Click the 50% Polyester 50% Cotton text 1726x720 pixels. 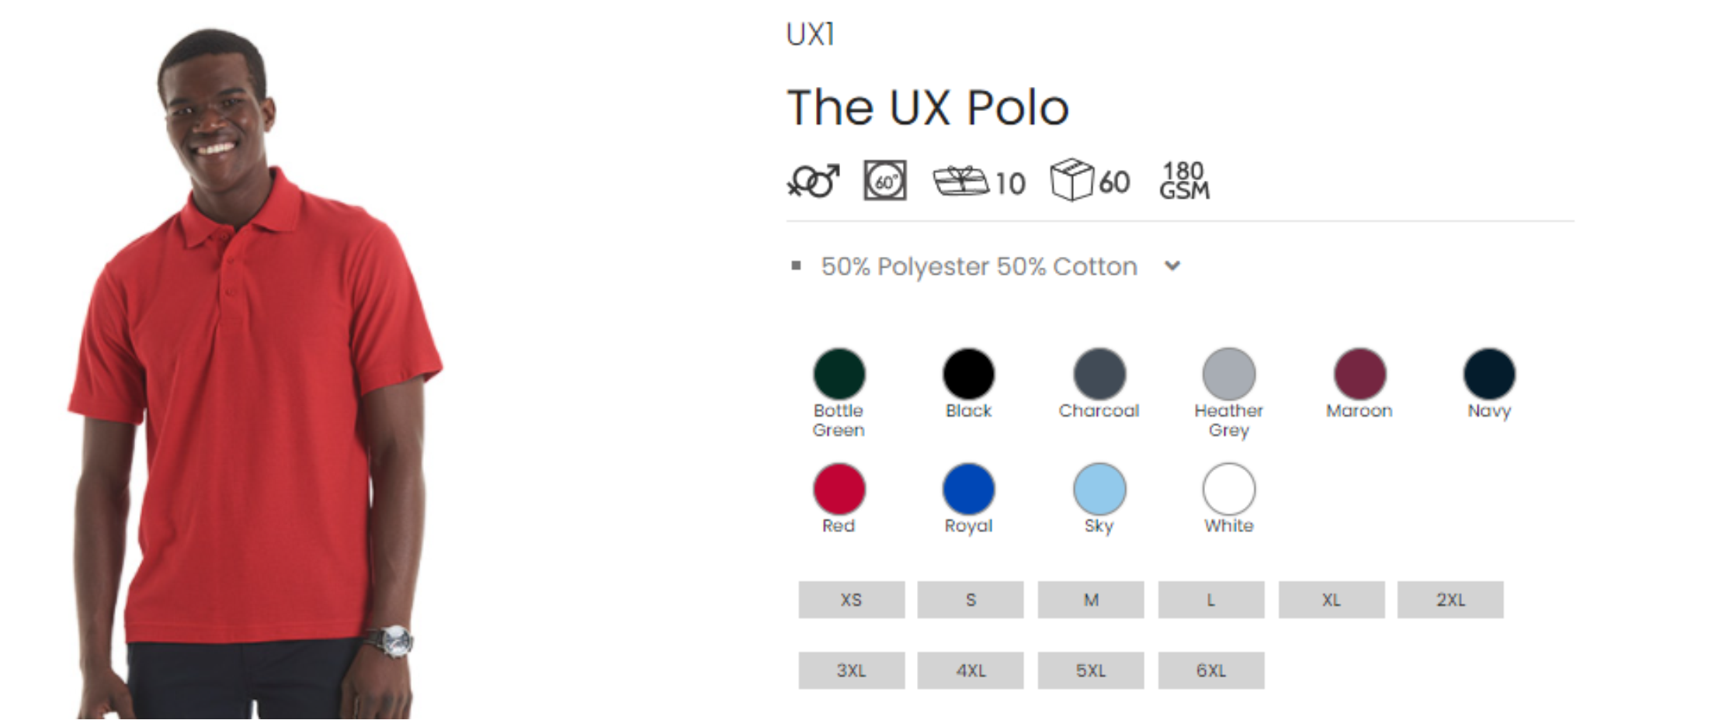[x=979, y=267]
